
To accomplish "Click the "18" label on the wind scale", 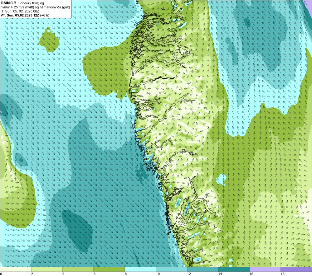I will 282,274.
